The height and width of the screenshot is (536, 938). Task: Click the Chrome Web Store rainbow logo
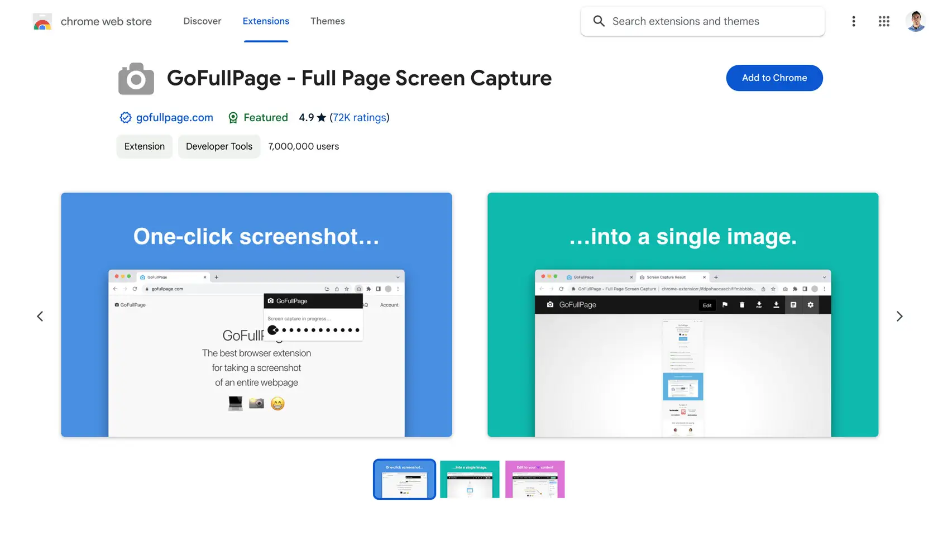(42, 21)
